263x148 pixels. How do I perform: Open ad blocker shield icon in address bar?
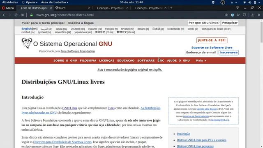tap(233, 15)
